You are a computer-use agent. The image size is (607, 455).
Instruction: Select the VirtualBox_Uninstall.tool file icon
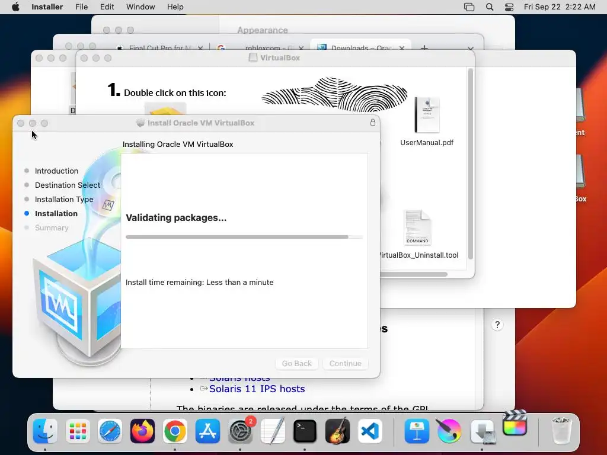pyautogui.click(x=417, y=227)
